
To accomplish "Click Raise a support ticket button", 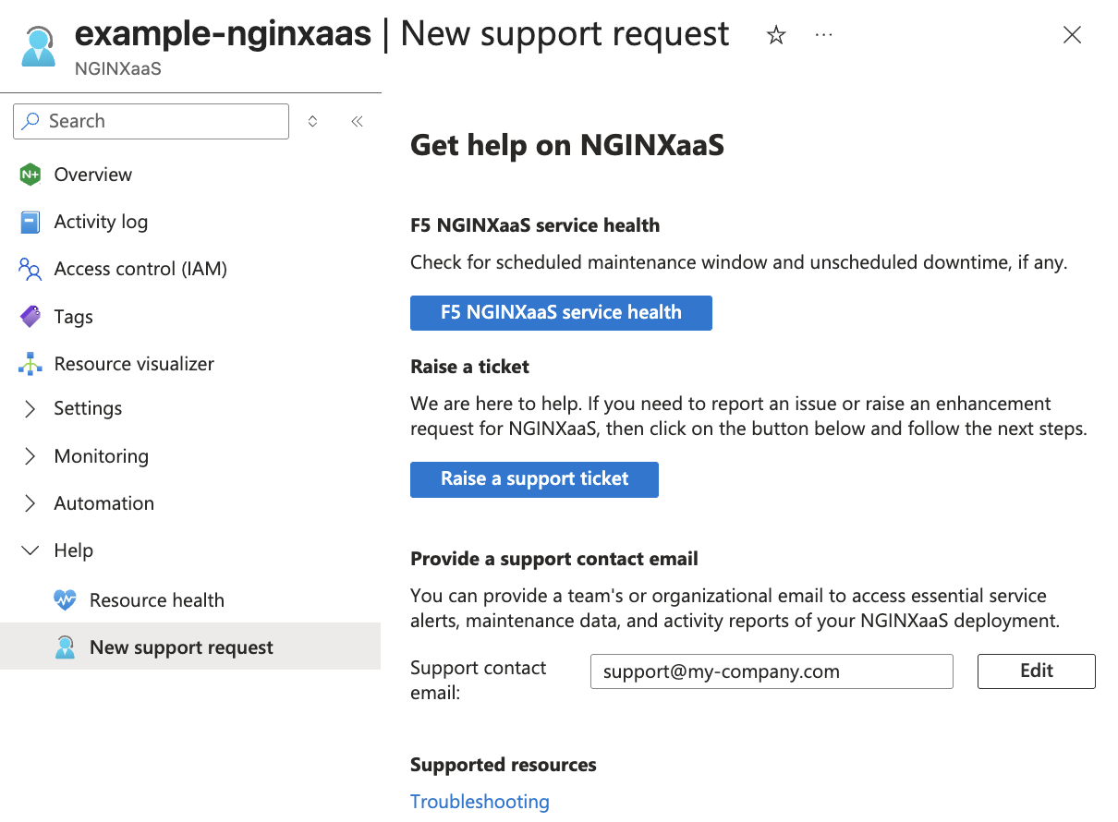I will click(x=534, y=479).
